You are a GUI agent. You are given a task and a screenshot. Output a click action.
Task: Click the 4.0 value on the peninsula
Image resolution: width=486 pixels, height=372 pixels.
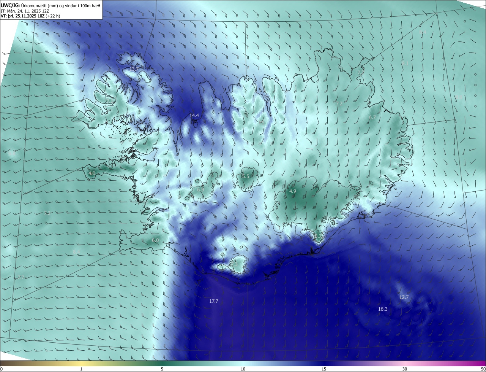tap(92, 173)
